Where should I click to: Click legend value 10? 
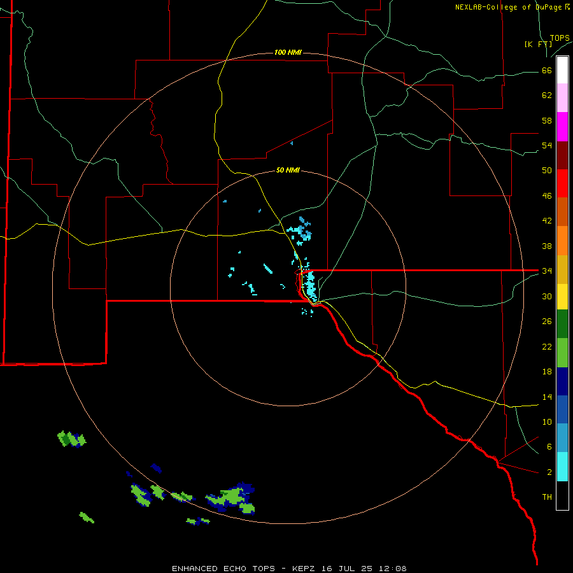(x=547, y=421)
